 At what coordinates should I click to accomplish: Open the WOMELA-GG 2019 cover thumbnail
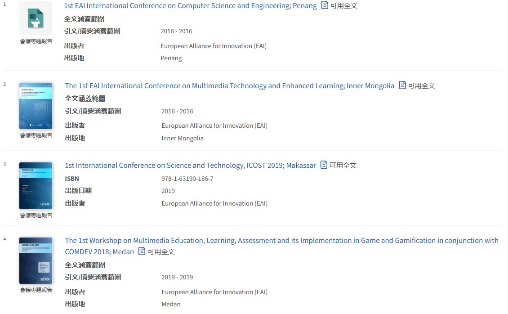point(36,260)
